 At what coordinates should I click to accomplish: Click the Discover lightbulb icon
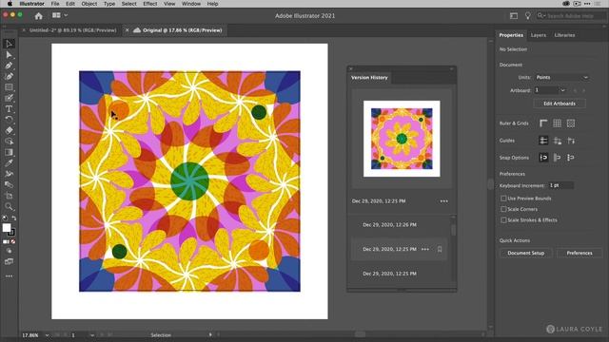[528, 15]
